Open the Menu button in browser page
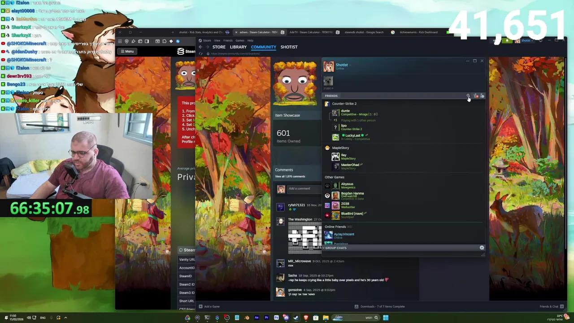 127,51
